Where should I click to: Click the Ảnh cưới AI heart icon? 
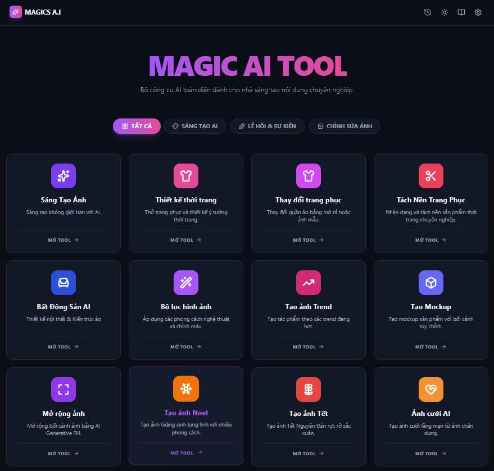point(430,389)
